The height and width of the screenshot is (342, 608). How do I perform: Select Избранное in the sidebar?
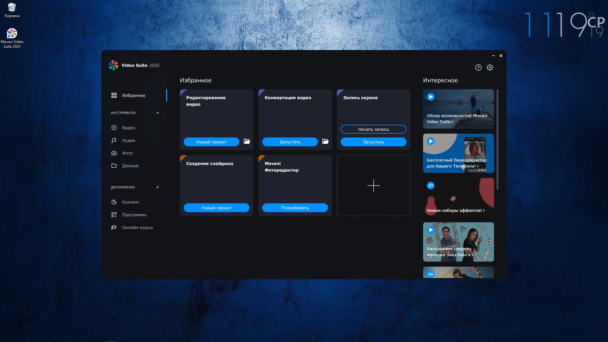tap(135, 95)
